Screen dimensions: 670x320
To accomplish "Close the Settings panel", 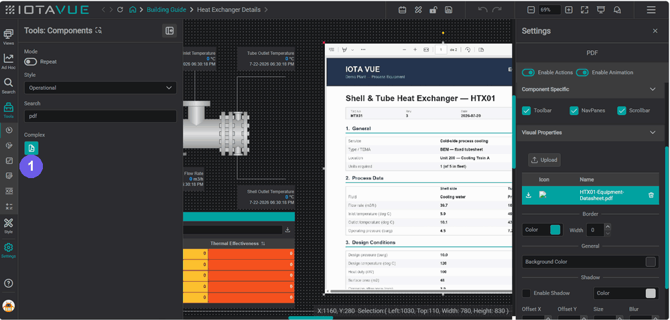I will click(655, 31).
